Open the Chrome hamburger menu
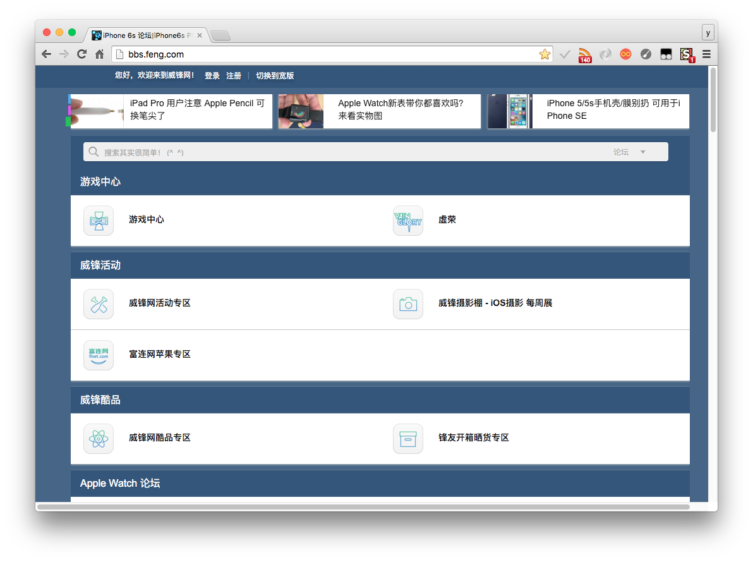This screenshot has height=562, width=753. click(x=706, y=54)
